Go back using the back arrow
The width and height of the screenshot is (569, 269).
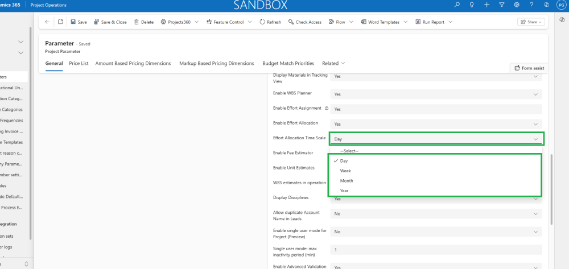(x=47, y=22)
